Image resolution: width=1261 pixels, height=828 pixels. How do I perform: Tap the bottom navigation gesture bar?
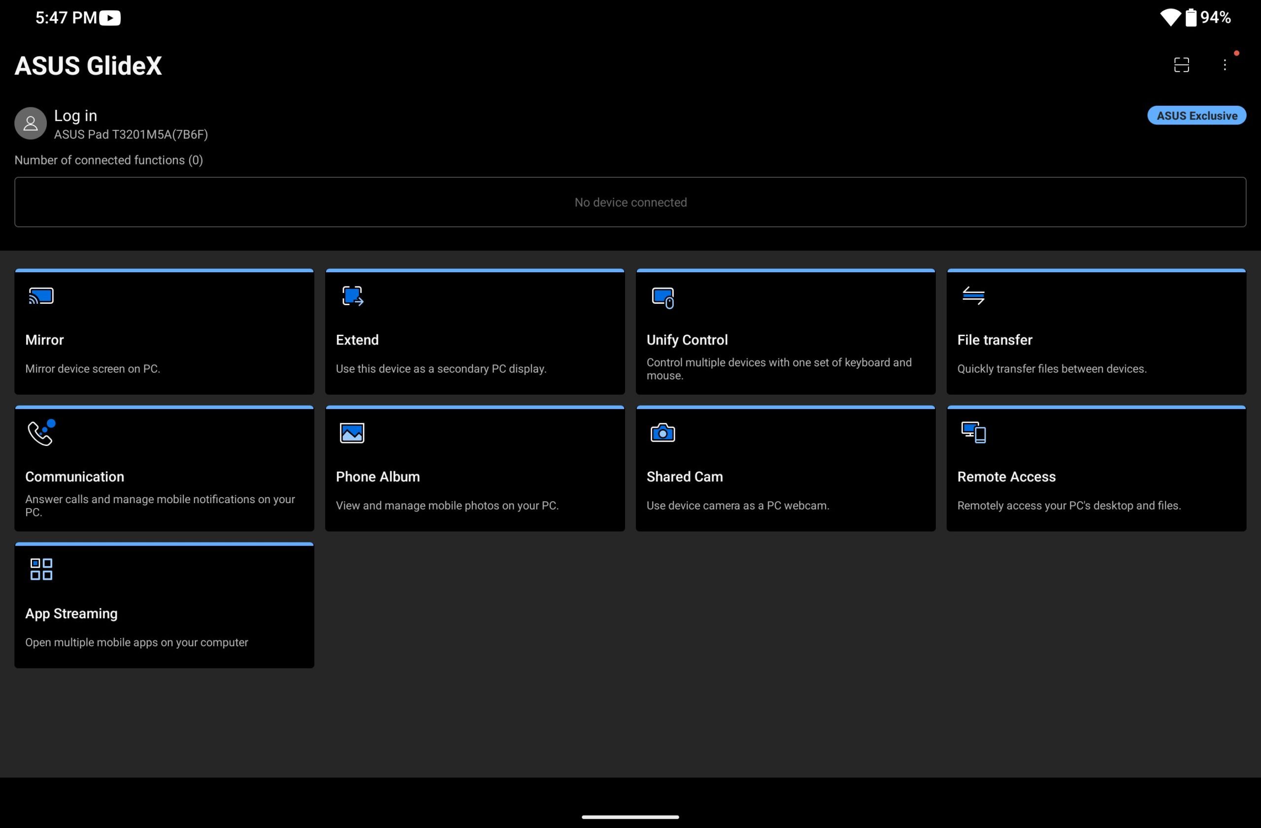[630, 817]
